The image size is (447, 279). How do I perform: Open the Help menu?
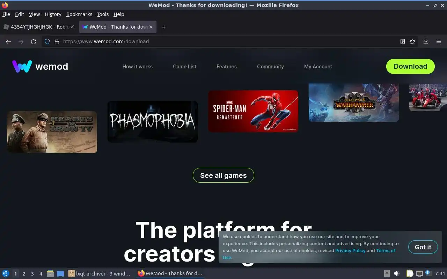(x=119, y=14)
